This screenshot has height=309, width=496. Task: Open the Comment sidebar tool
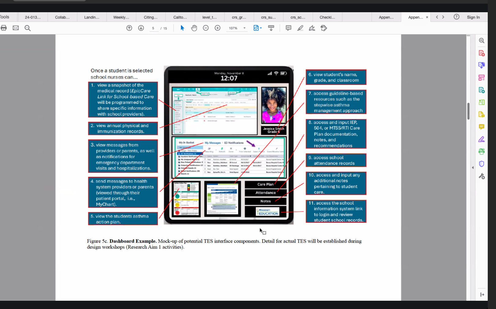tap(482, 127)
